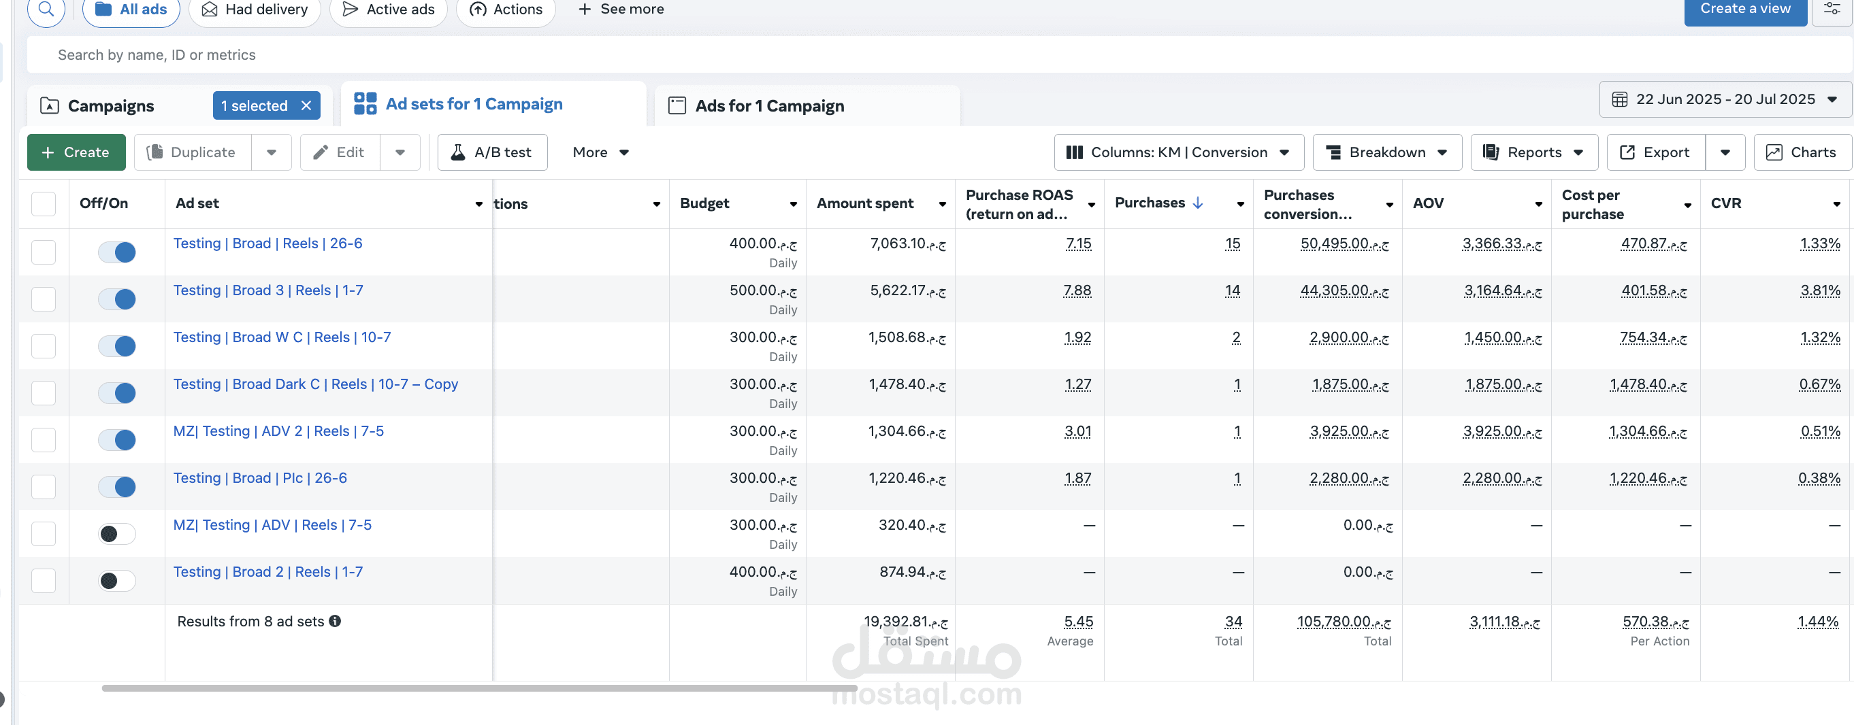Switch to the Ads for 1 Campaign tab
Screen dimensions: 1854x725
pyautogui.click(x=768, y=105)
